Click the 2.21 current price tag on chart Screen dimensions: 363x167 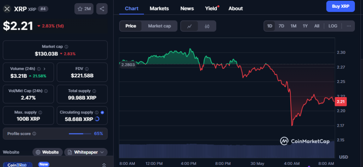341,101
